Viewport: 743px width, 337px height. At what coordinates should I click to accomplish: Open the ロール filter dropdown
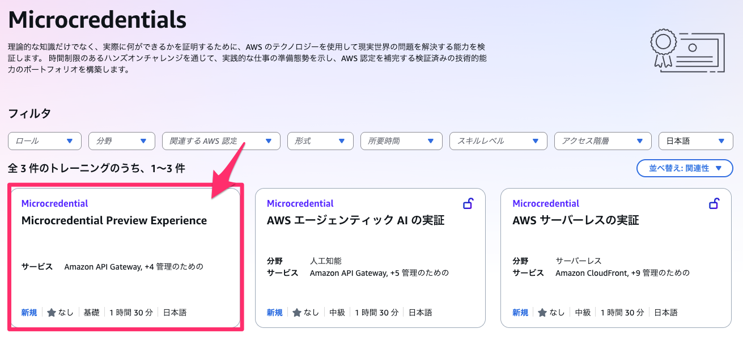45,141
